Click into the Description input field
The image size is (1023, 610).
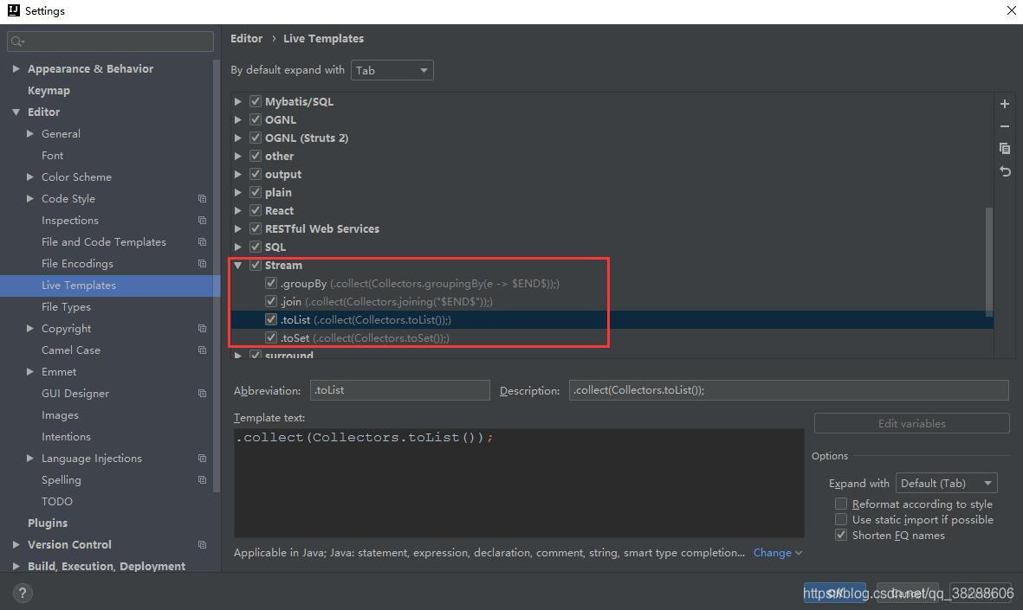point(789,390)
